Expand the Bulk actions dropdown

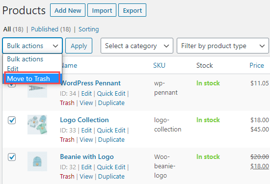[32, 46]
